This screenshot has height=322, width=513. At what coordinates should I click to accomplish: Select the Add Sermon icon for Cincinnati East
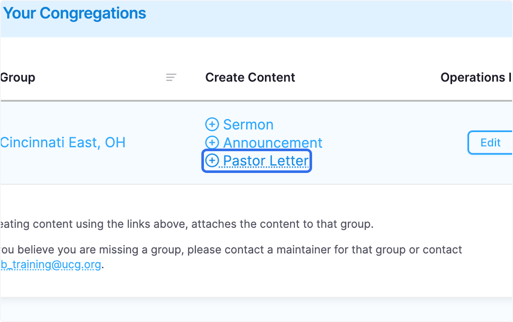click(212, 124)
